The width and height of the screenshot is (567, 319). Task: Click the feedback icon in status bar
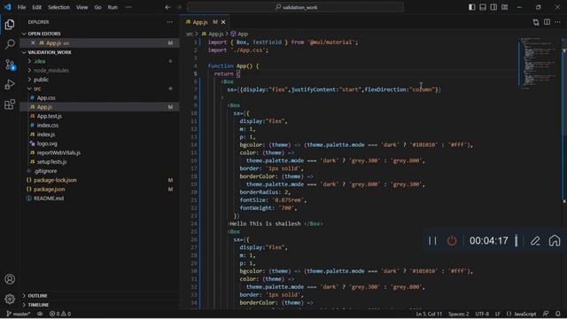(x=546, y=314)
